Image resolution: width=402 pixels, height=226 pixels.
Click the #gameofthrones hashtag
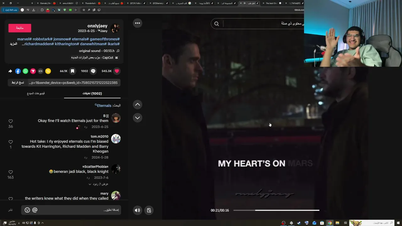click(x=105, y=39)
